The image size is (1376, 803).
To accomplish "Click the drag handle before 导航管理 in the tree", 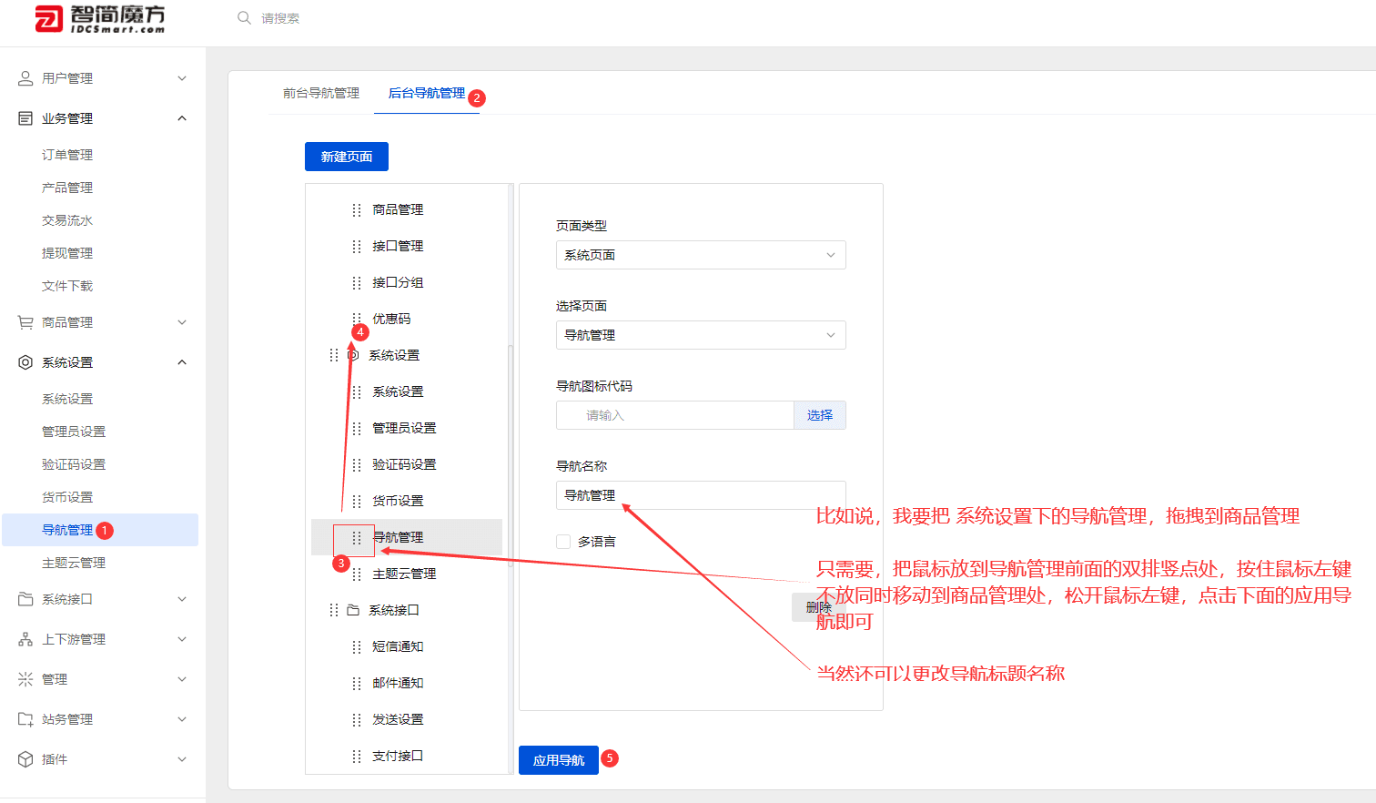I will 357,537.
